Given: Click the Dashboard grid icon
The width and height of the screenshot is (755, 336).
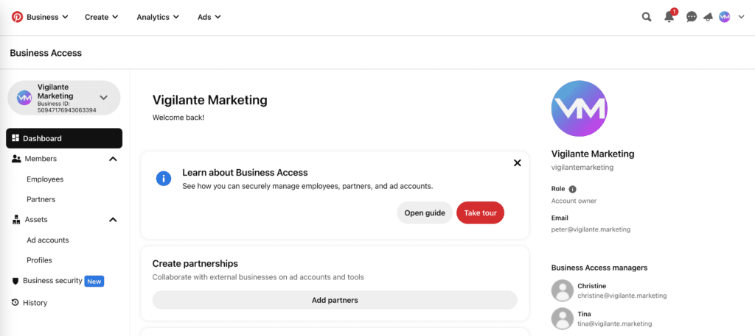Looking at the screenshot, I should pos(15,138).
